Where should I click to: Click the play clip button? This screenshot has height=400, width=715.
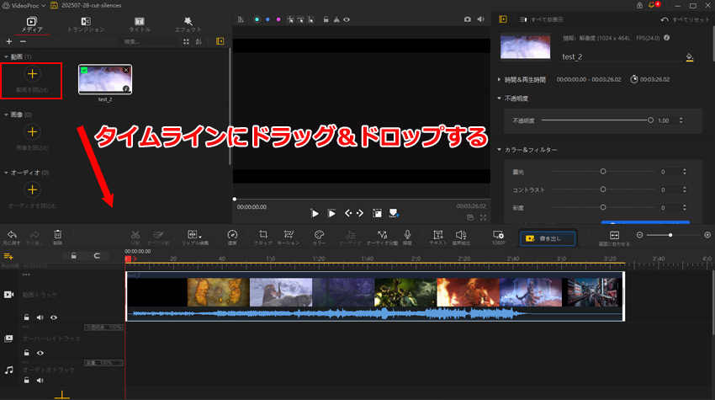coord(332,213)
